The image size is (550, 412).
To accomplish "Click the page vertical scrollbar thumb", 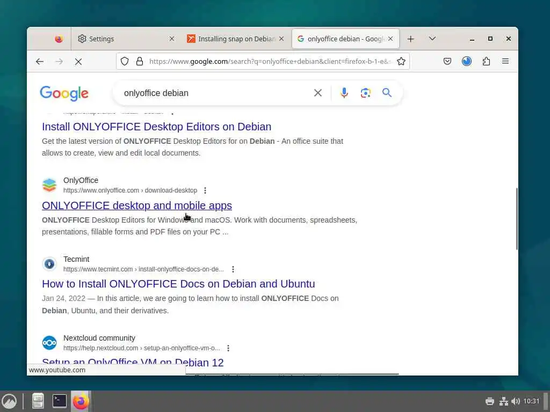I will (517, 219).
